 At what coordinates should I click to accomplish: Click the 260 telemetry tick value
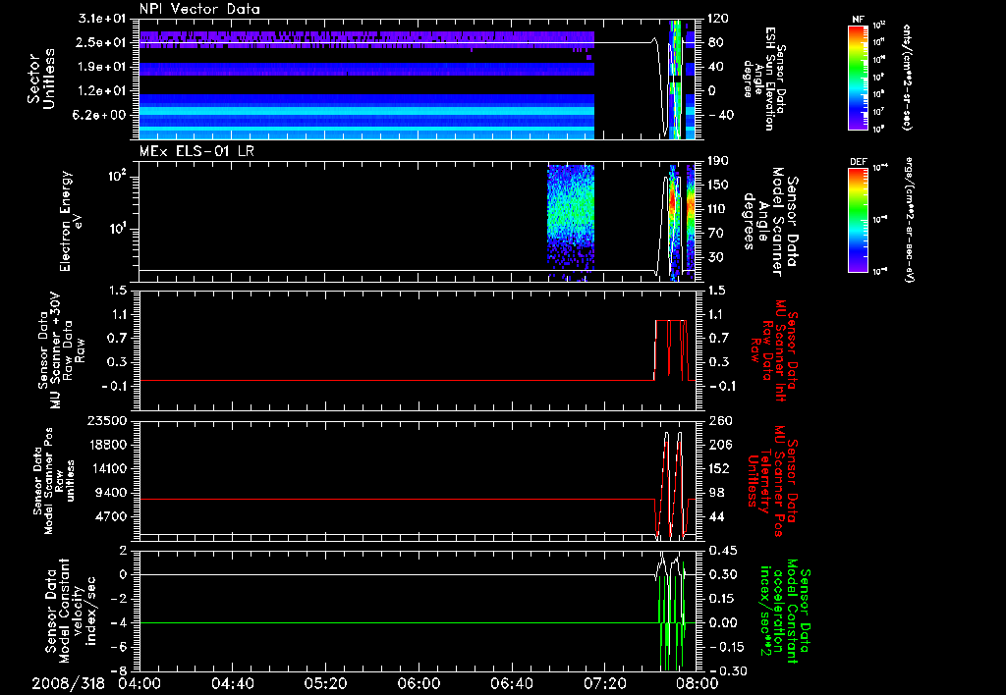720,420
